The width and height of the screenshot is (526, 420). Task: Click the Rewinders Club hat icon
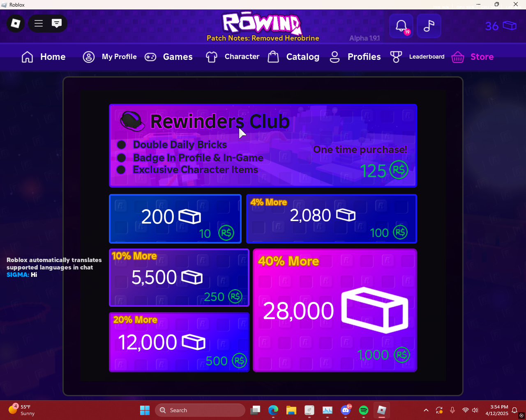(132, 121)
